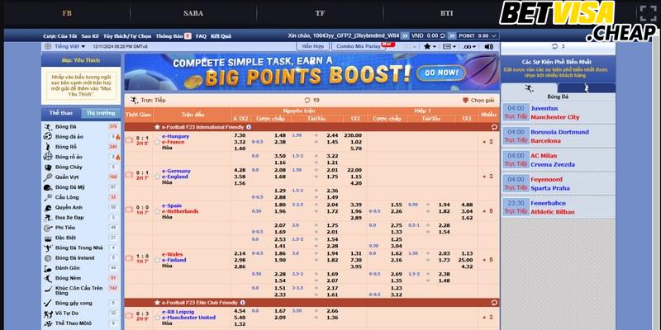Click info icon next to International Friendly league

click(x=249, y=127)
